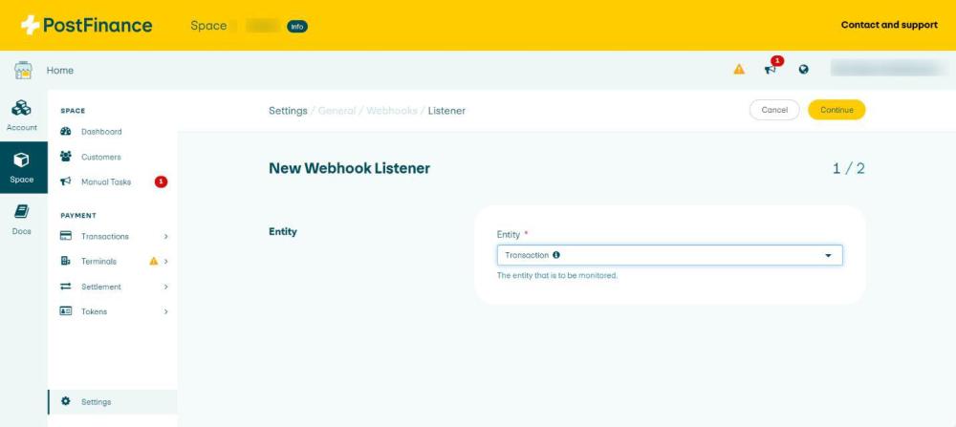956x427 pixels.
Task: Click the Dashboard gauge icon
Action: pos(66,132)
